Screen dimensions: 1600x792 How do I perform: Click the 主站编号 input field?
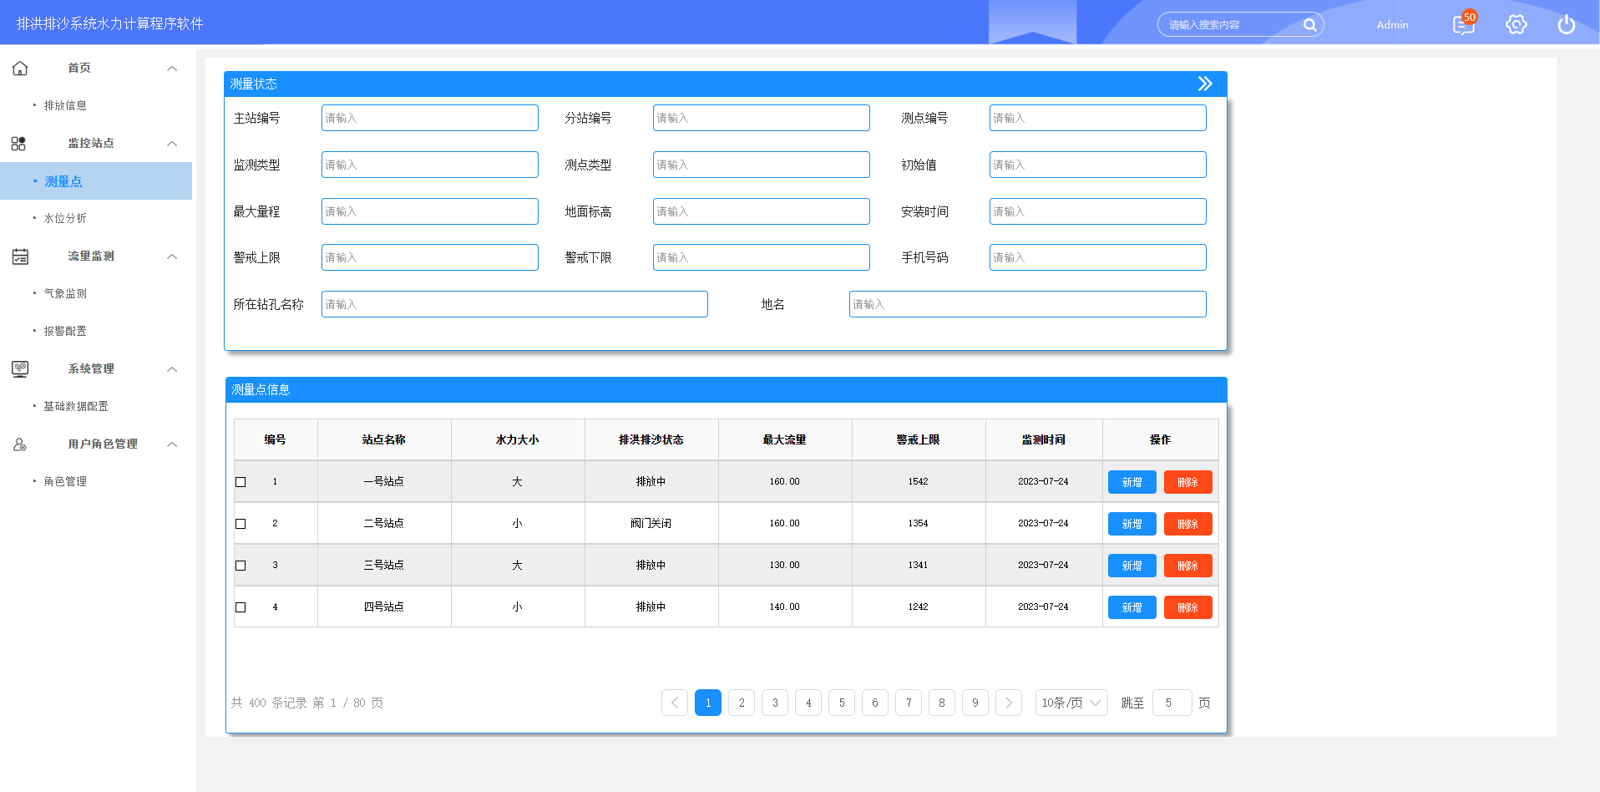coord(430,118)
